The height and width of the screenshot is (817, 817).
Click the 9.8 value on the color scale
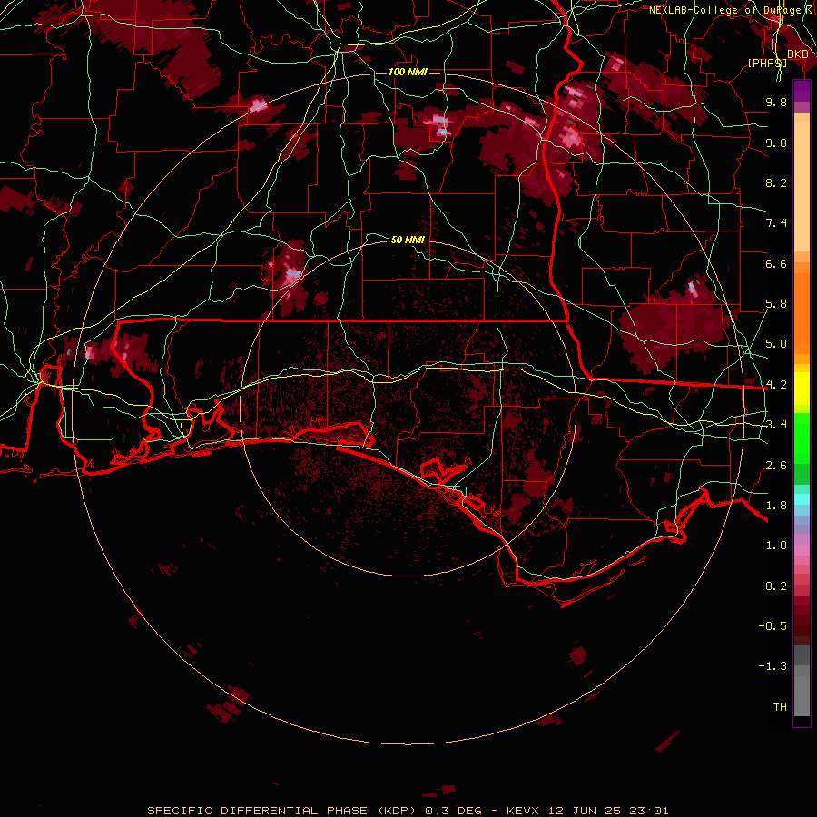[x=776, y=102]
